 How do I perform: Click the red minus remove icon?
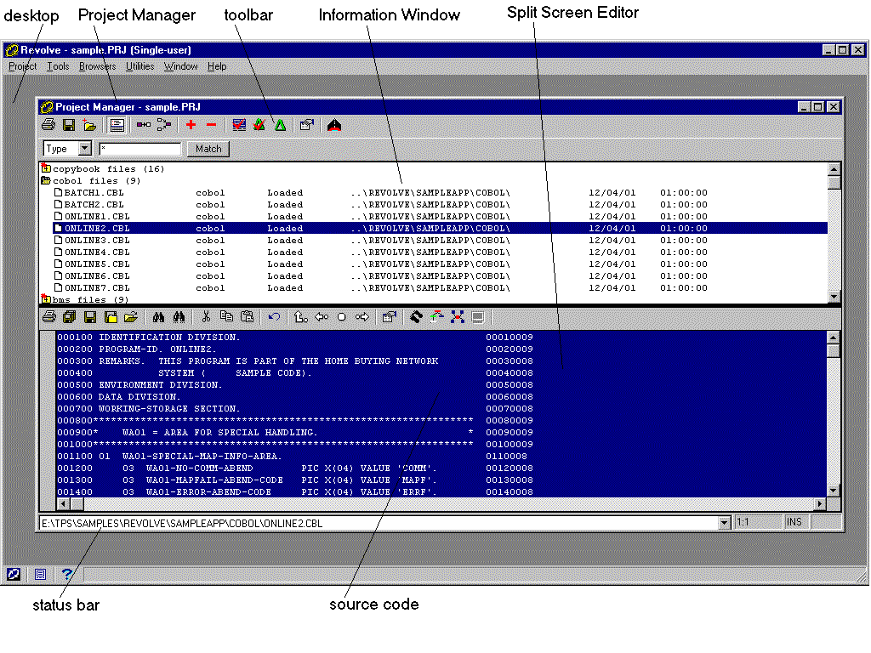(x=211, y=125)
